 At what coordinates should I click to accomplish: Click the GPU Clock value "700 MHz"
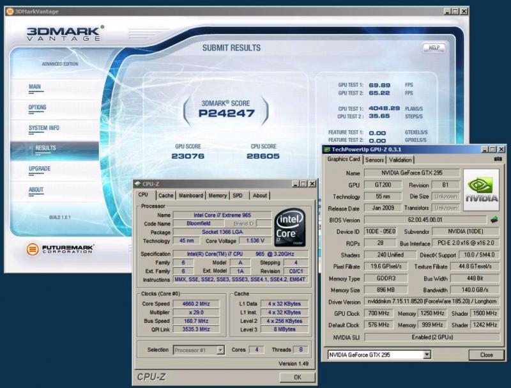click(378, 313)
